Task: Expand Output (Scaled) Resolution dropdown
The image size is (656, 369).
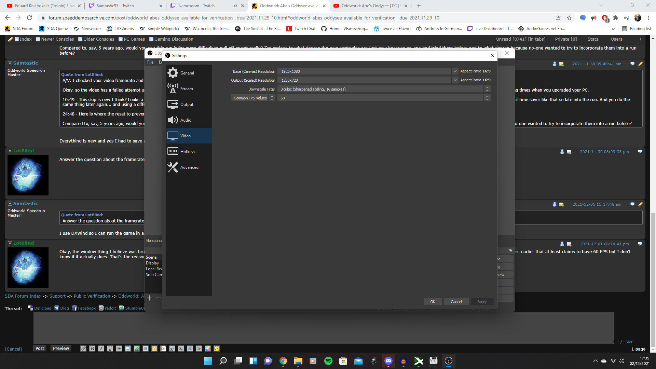Action: [x=455, y=80]
